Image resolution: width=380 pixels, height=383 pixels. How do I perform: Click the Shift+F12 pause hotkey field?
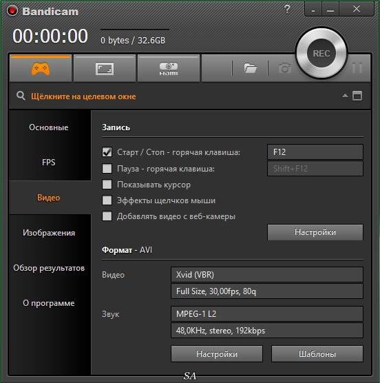point(315,168)
